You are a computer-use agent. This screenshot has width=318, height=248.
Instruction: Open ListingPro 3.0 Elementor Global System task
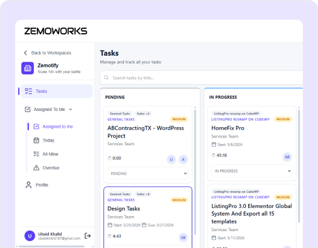[x=252, y=214]
